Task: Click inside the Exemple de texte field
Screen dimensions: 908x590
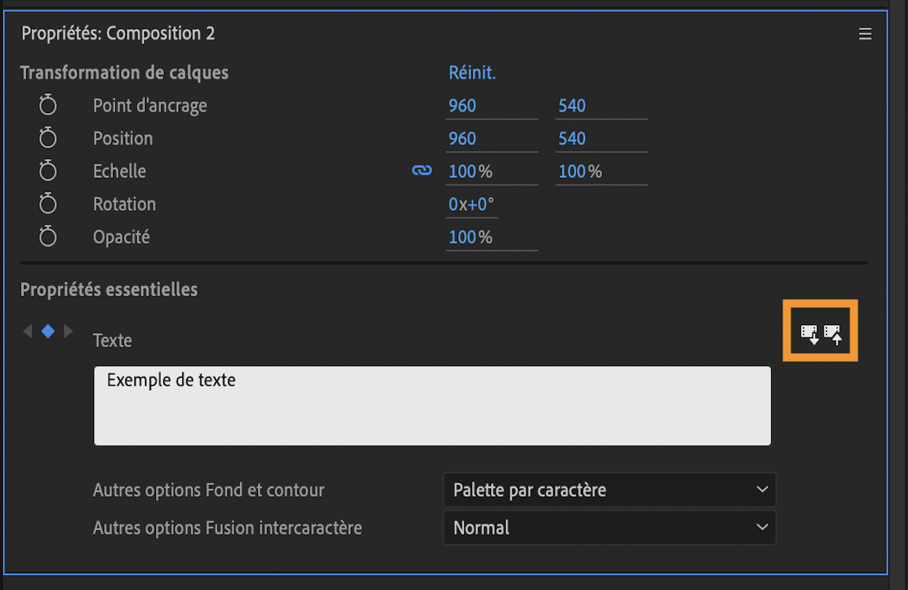Action: pyautogui.click(x=431, y=405)
